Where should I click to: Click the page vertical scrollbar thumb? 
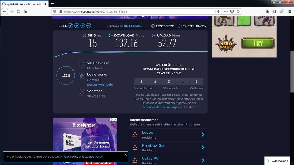(292, 71)
